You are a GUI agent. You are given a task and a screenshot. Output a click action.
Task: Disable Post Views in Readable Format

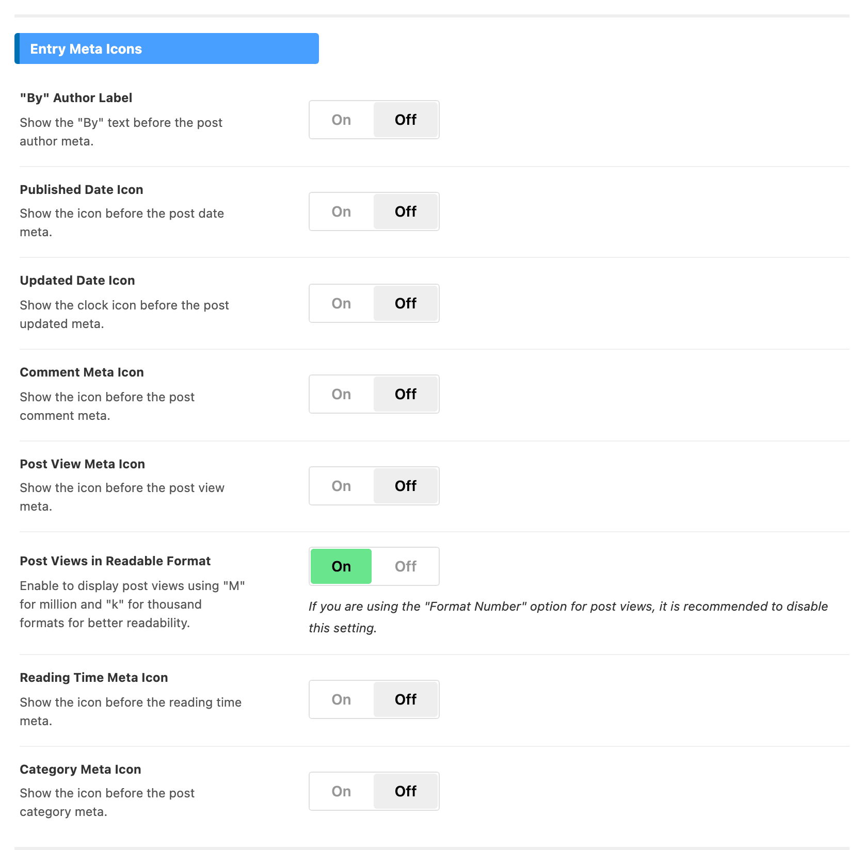click(406, 566)
